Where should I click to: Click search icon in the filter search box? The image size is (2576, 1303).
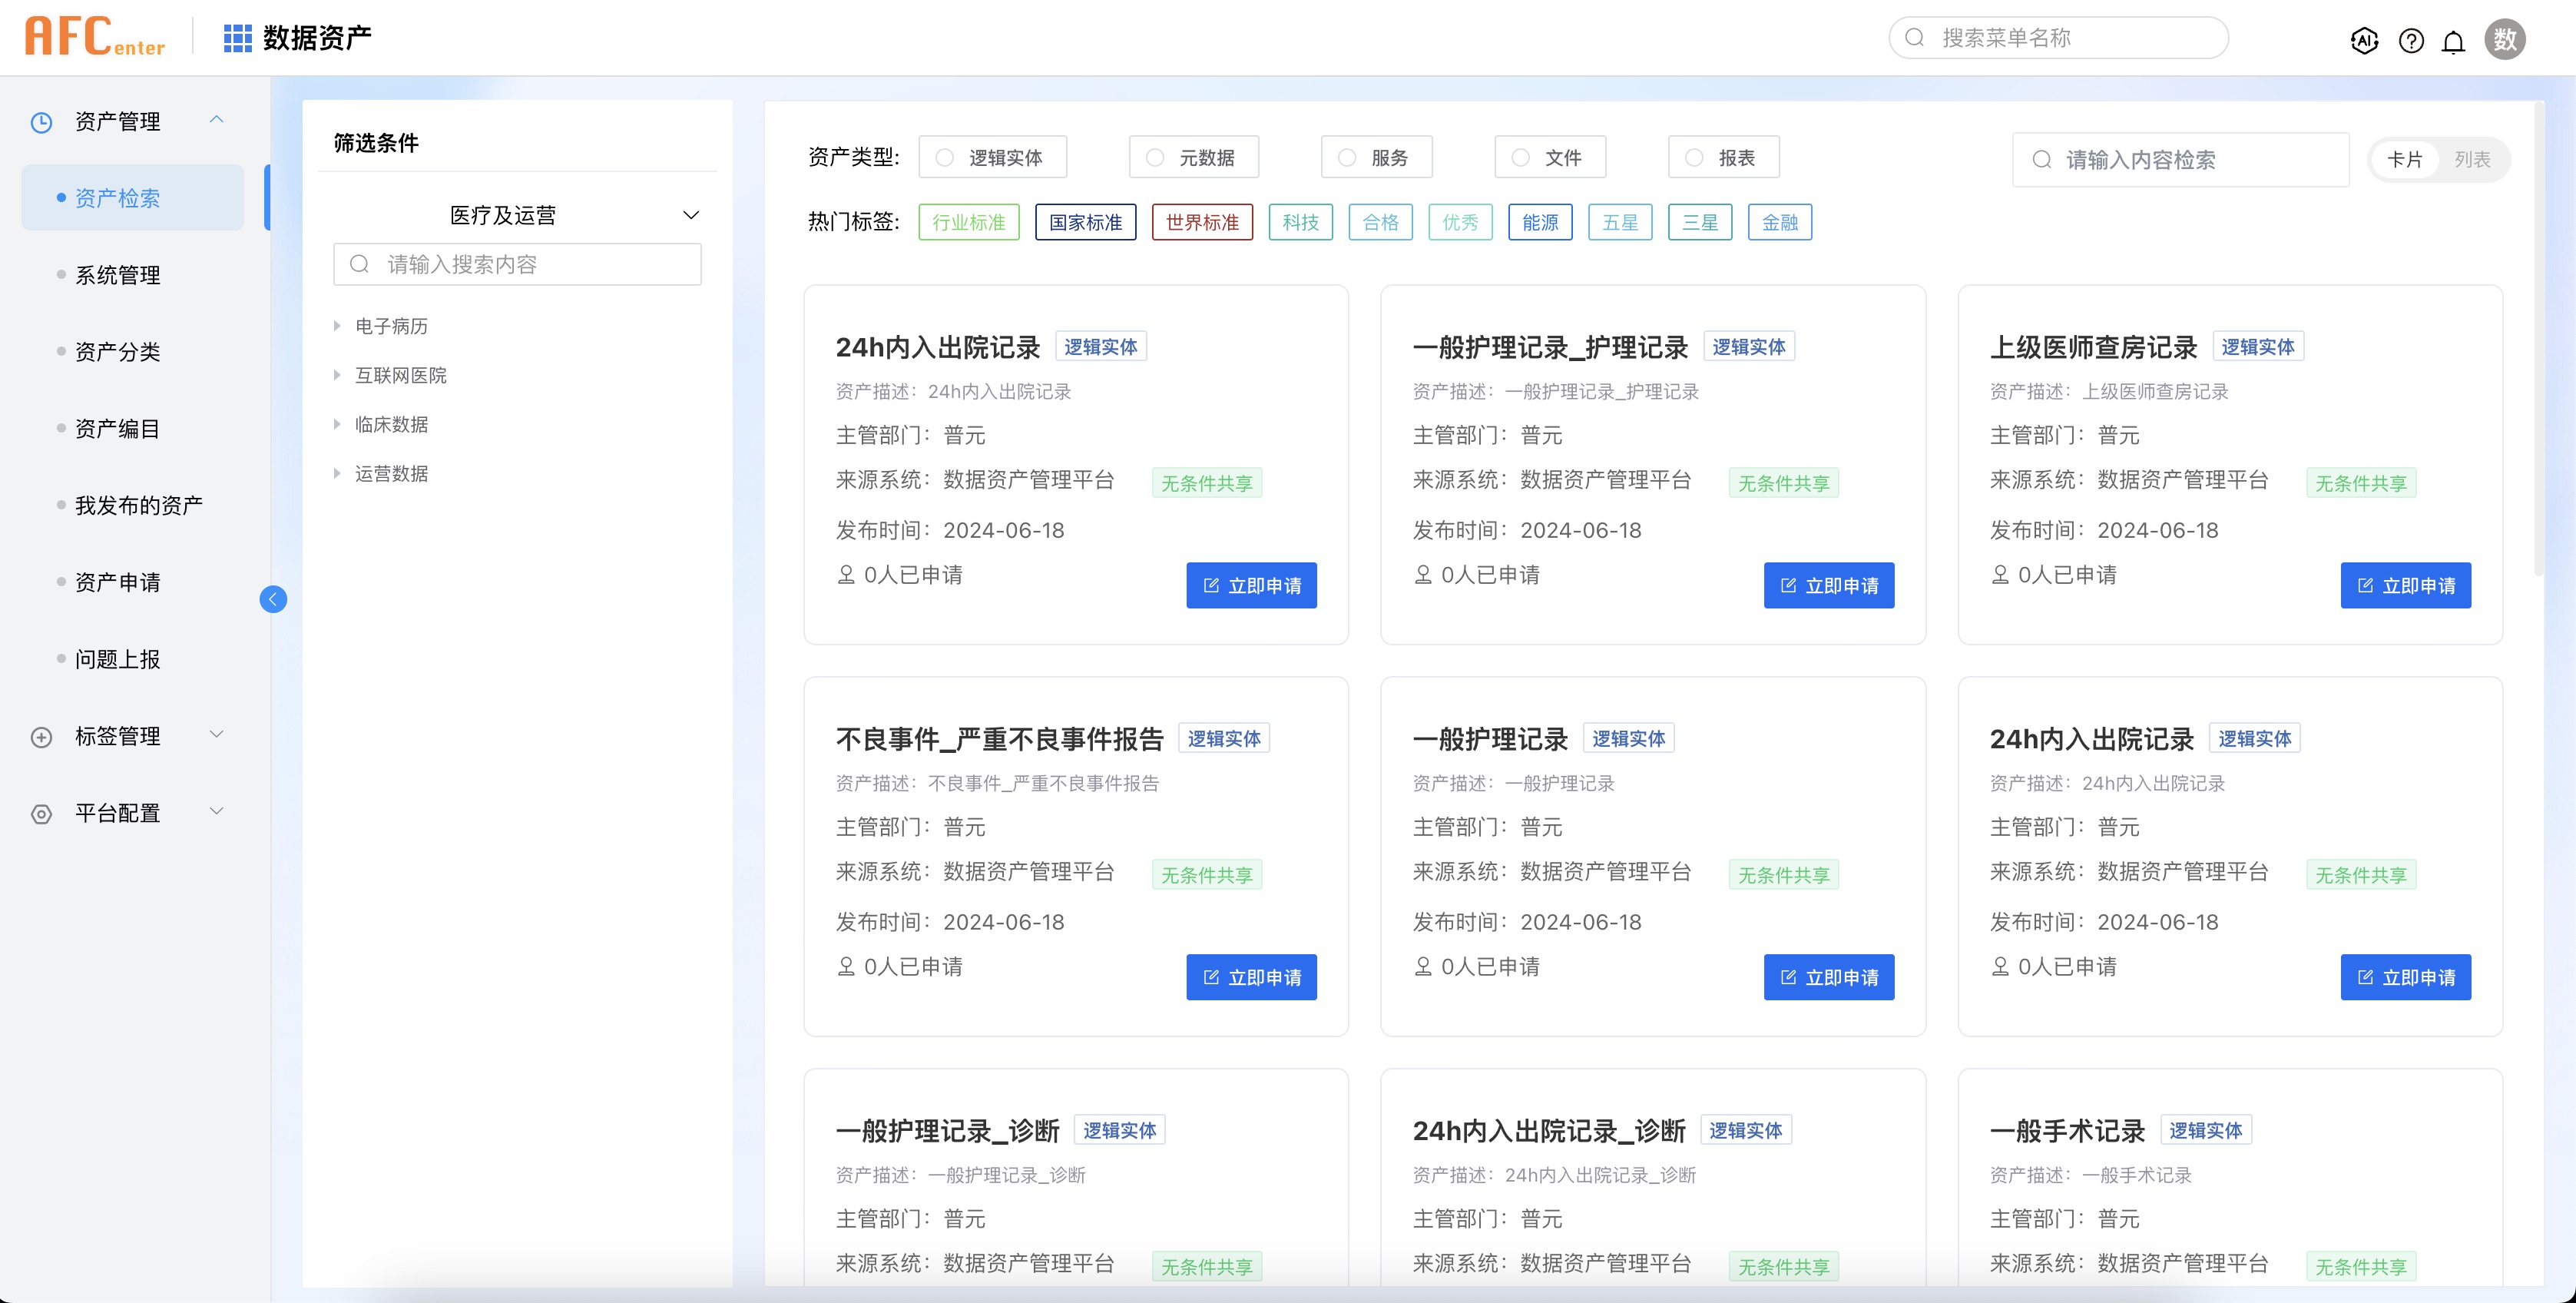click(x=359, y=264)
